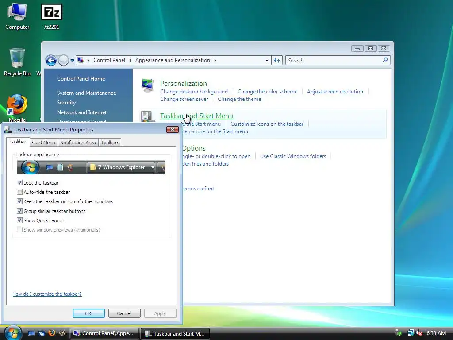453x340 pixels.
Task: Click Taskbar and Start Menu taskbar button
Action: [x=175, y=333]
